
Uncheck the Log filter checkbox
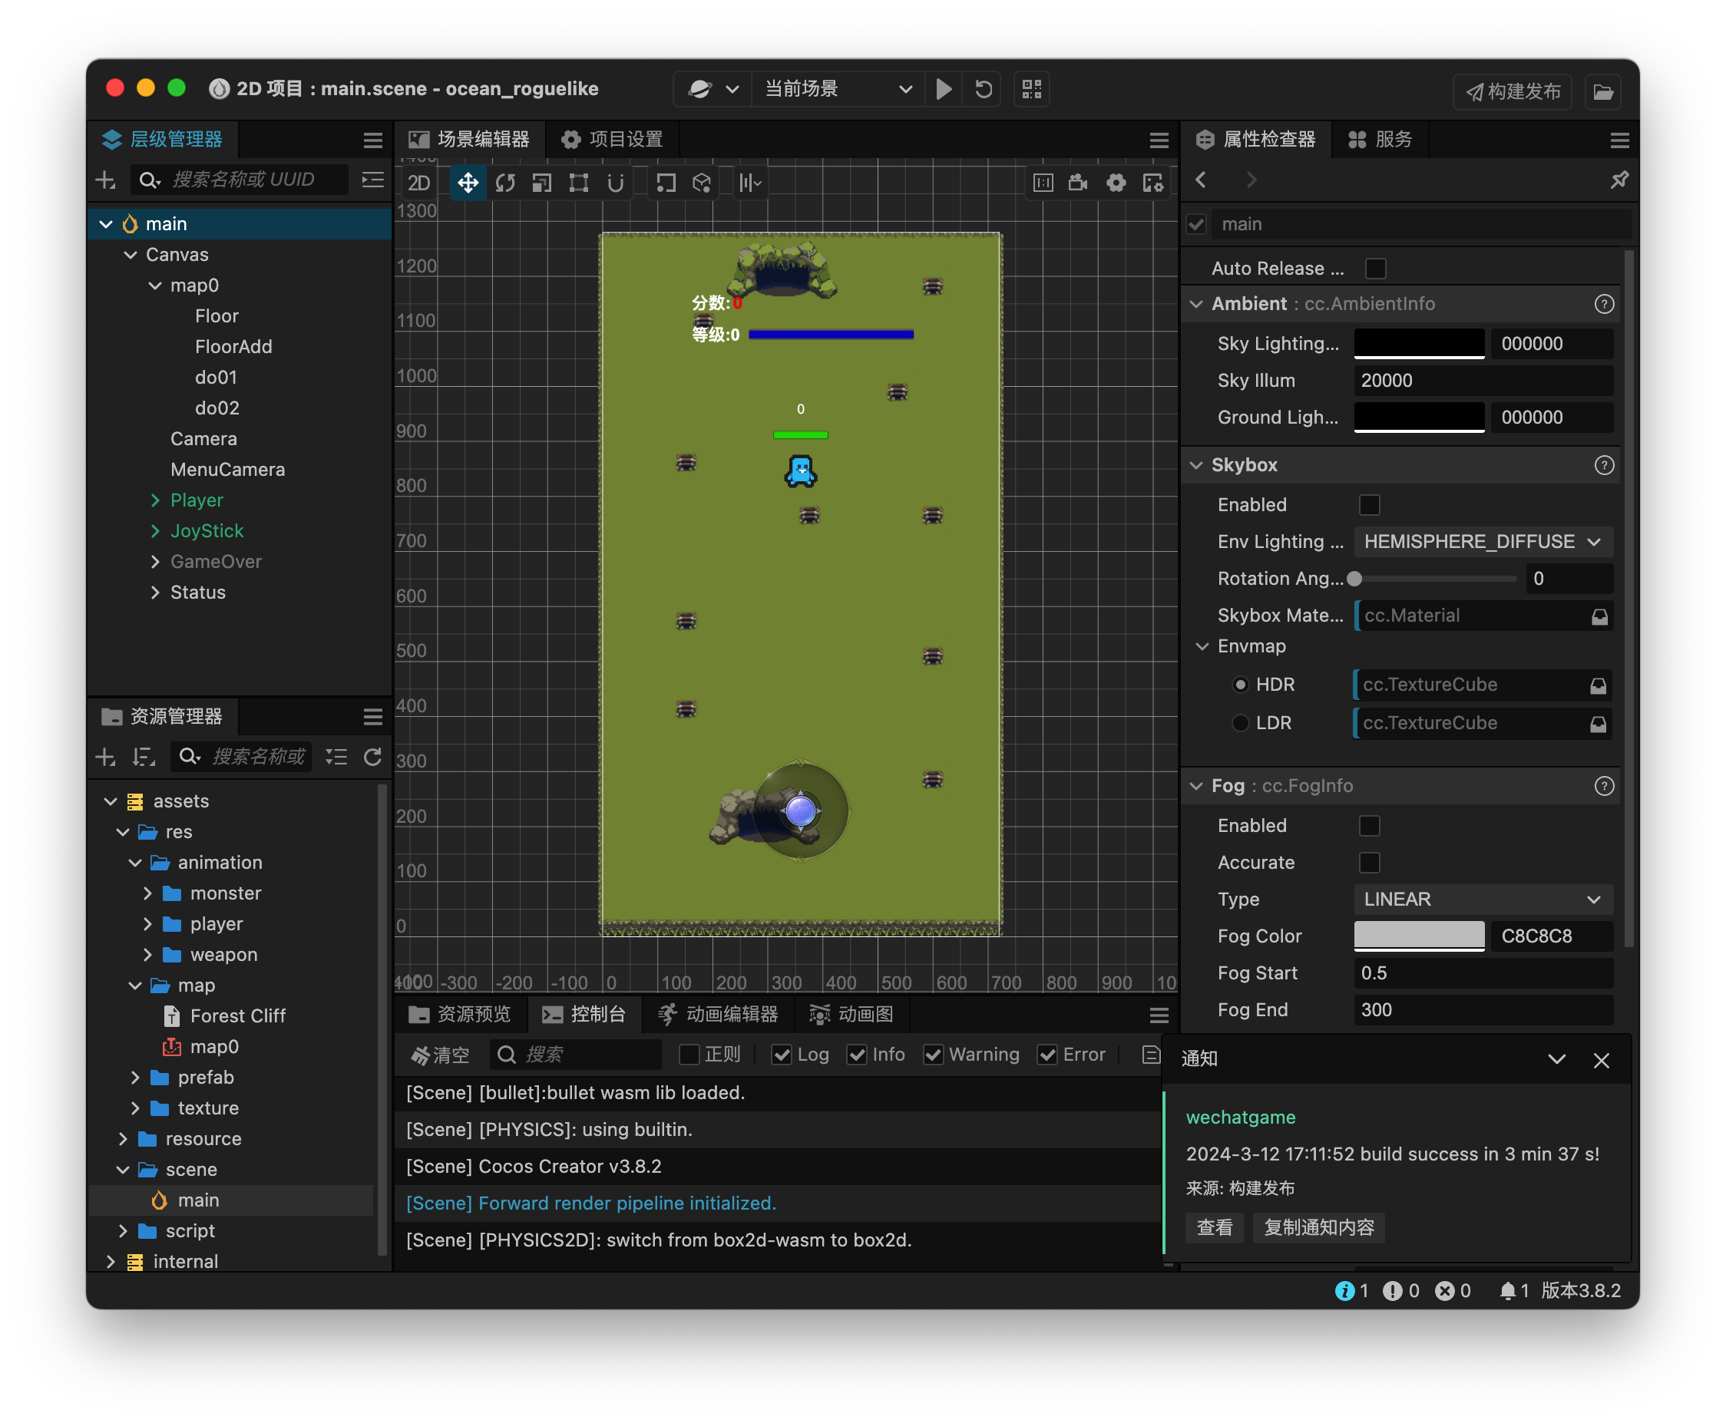click(782, 1054)
